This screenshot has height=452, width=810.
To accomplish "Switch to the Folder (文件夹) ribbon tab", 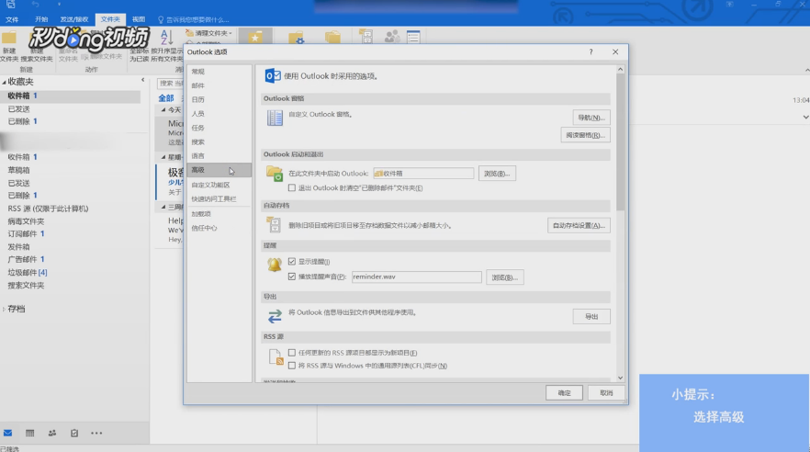I will [110, 19].
